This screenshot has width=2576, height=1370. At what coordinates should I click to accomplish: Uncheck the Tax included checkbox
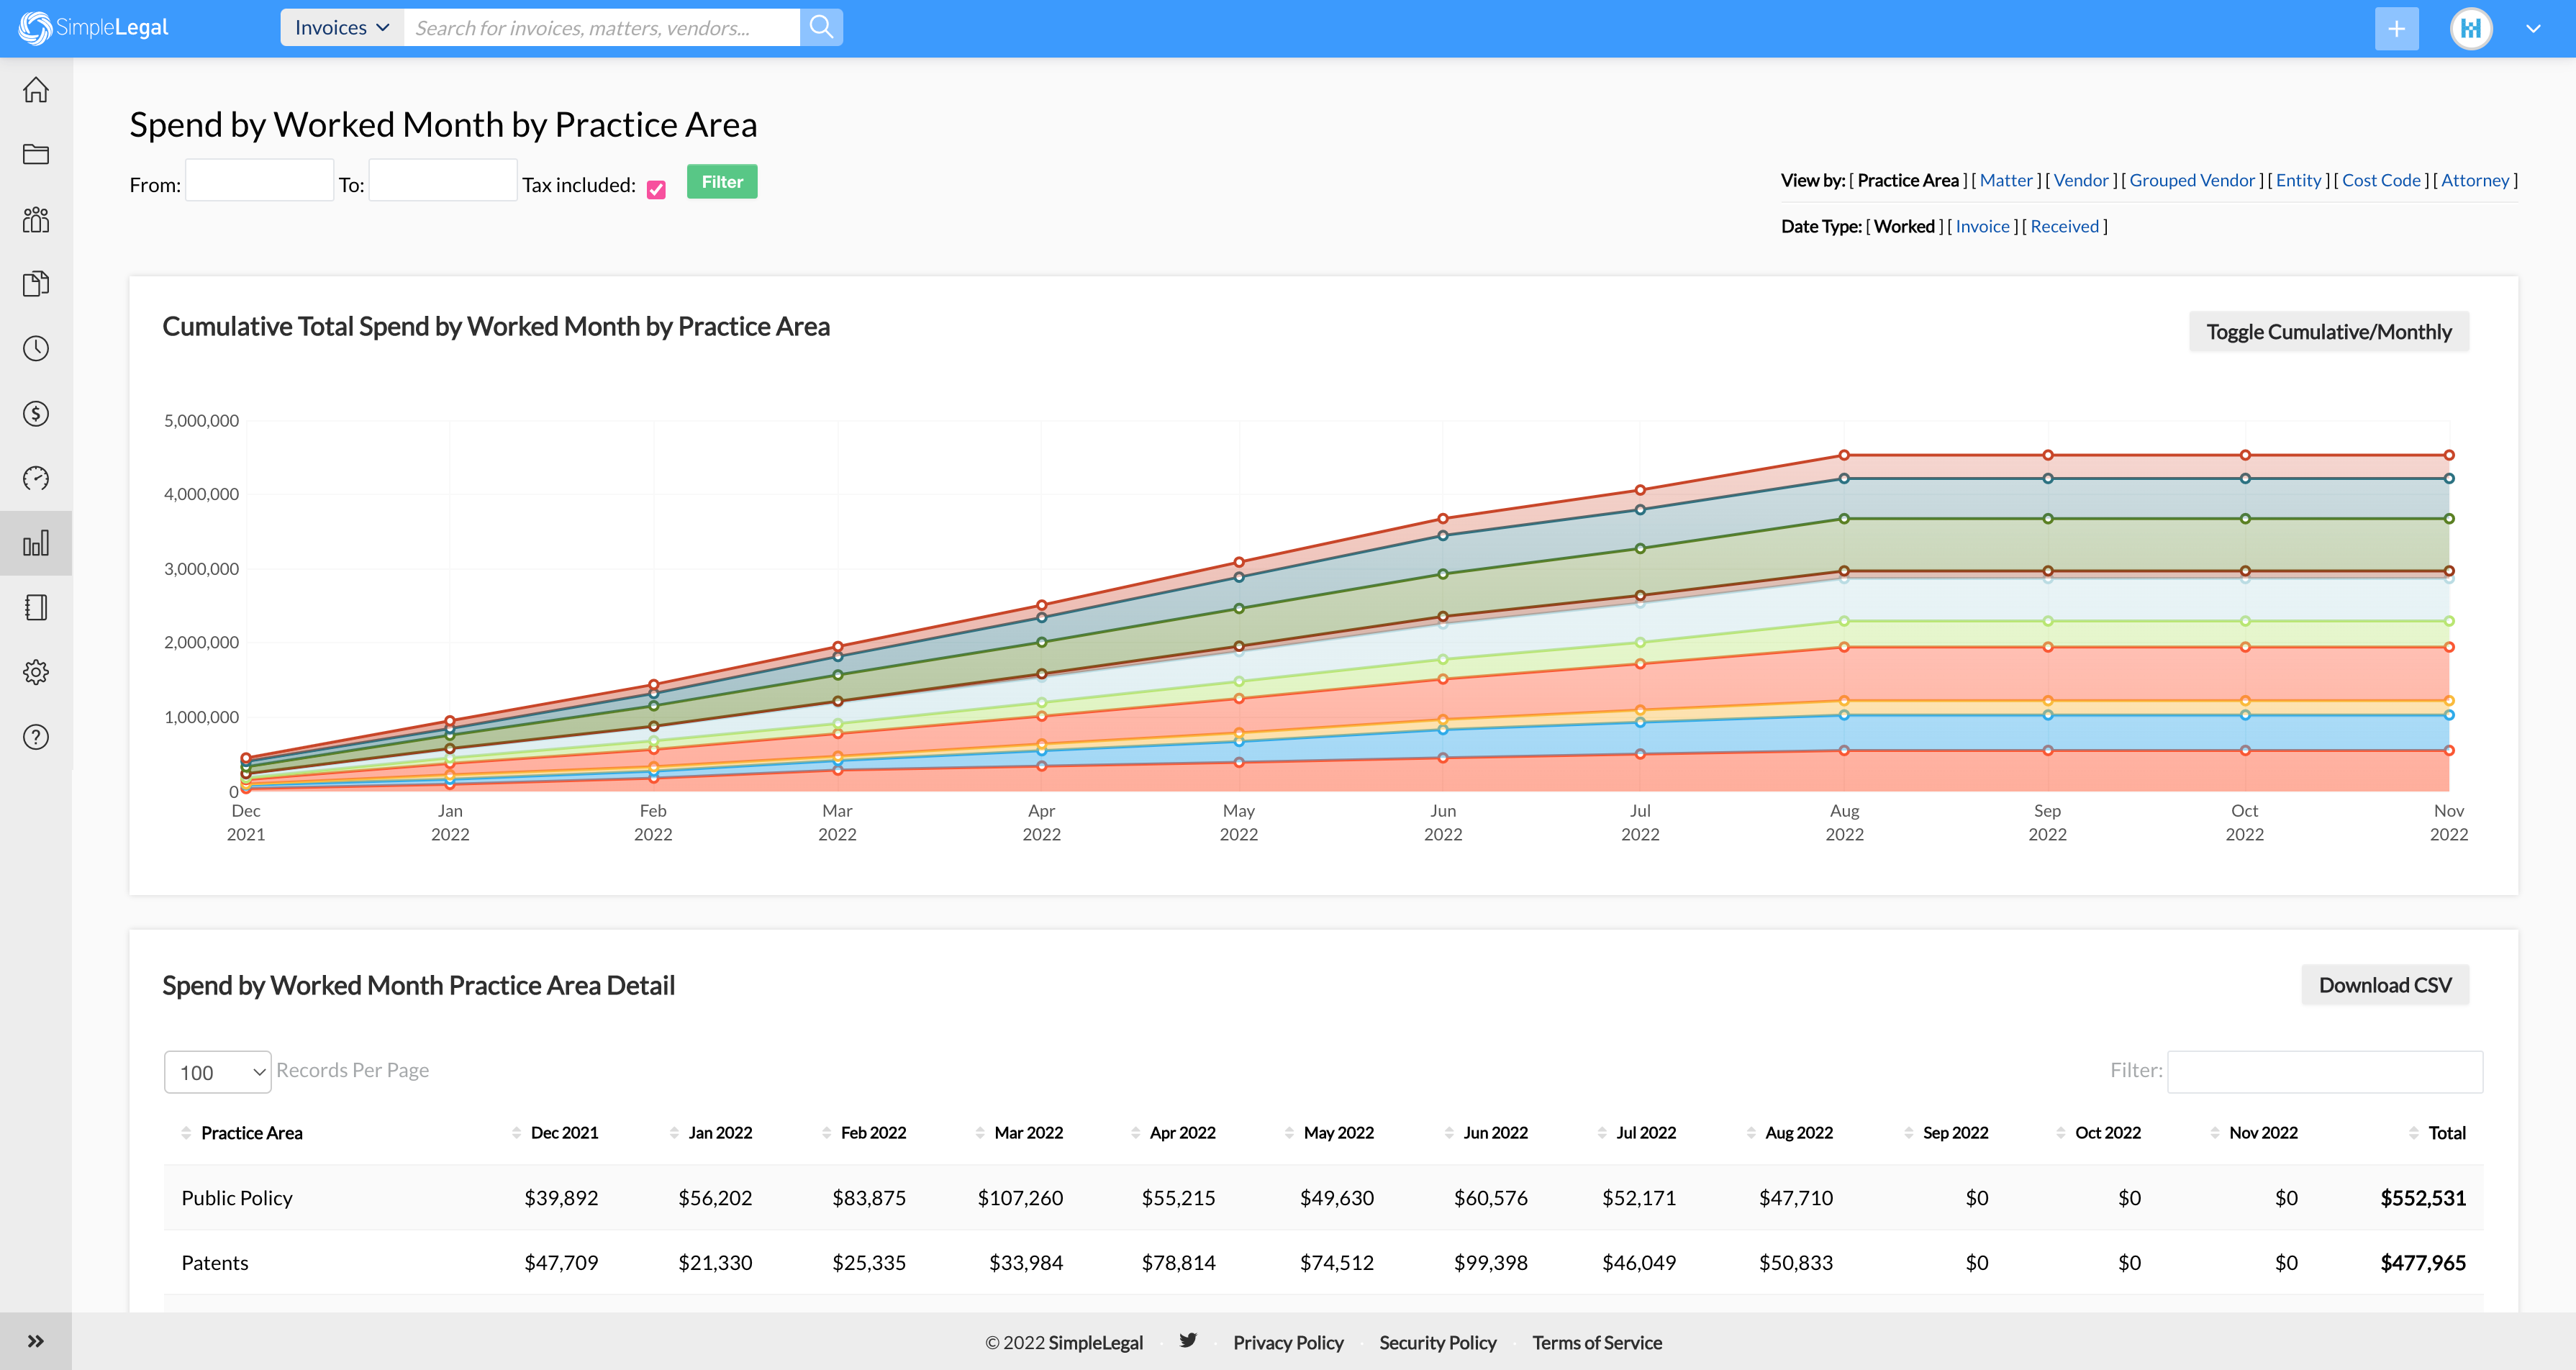click(656, 189)
